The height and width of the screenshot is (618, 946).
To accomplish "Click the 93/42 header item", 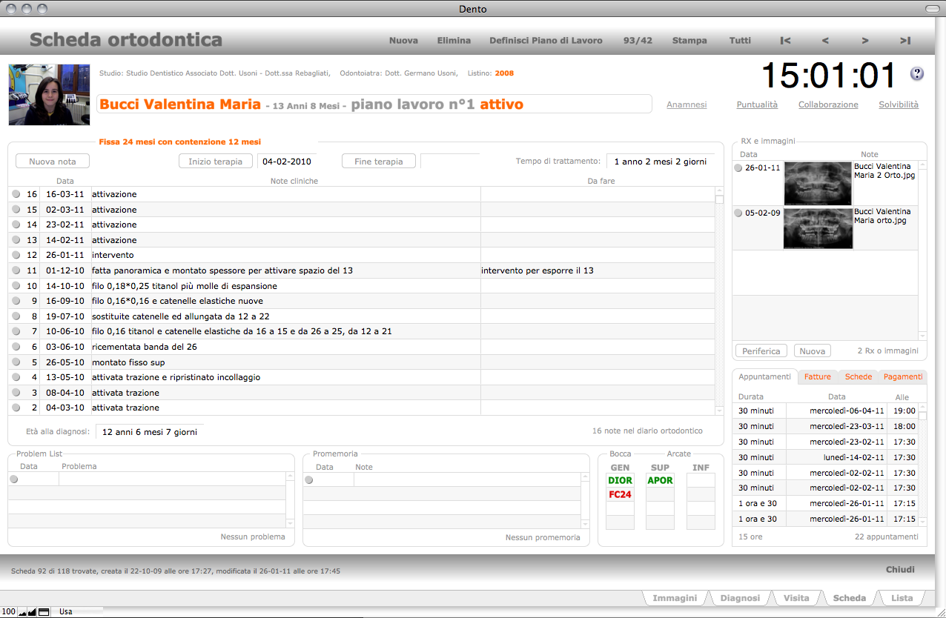I will tap(638, 41).
